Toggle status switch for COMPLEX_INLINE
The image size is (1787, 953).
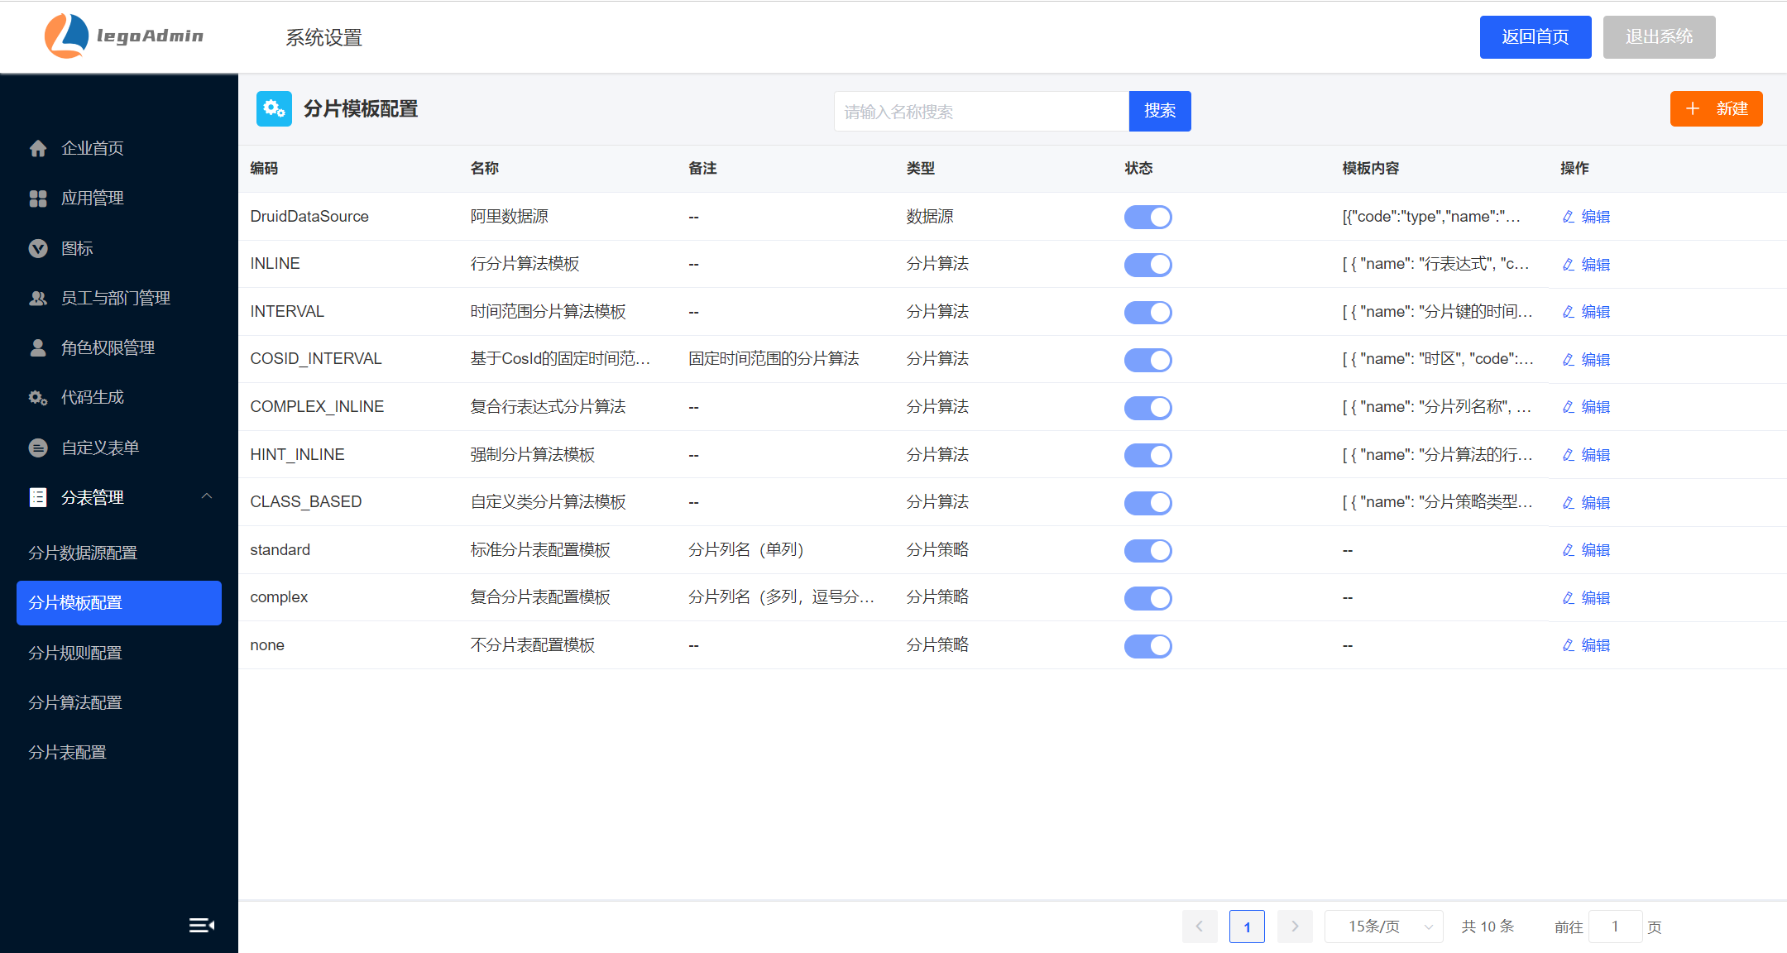[1147, 407]
